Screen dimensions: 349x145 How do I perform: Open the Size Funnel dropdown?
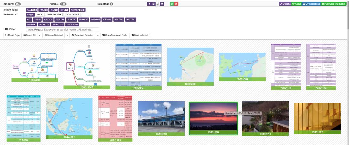72,15
